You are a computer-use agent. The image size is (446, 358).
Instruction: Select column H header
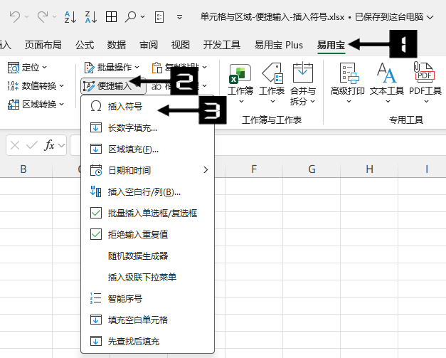point(369,169)
